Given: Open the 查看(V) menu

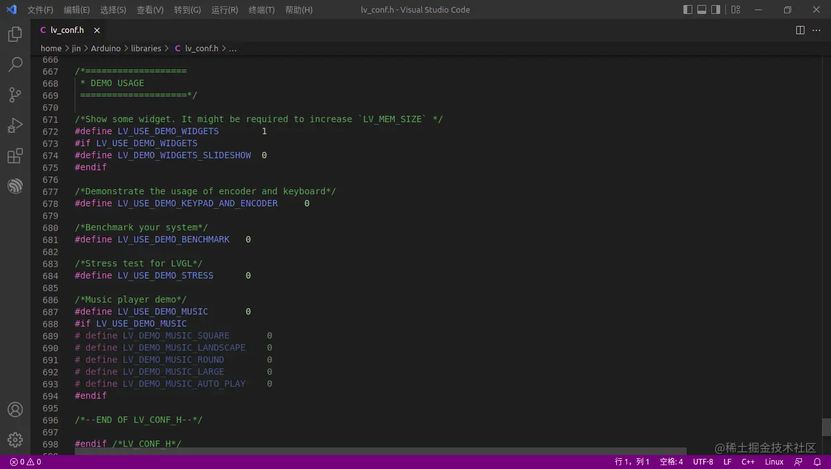Looking at the screenshot, I should (x=150, y=10).
